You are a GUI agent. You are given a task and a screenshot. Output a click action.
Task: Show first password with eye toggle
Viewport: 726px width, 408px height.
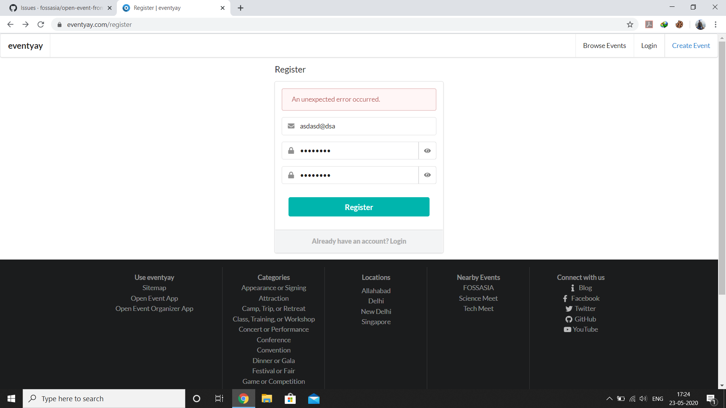(427, 151)
